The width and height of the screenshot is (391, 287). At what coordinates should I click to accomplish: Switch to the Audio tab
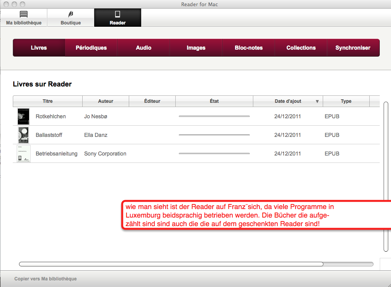[x=144, y=48]
